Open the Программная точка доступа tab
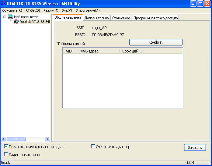The width and height of the screenshot is (212, 166). click(x=155, y=18)
